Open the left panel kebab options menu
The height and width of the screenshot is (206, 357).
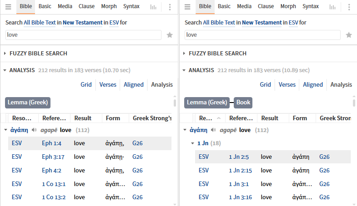click(x=170, y=7)
